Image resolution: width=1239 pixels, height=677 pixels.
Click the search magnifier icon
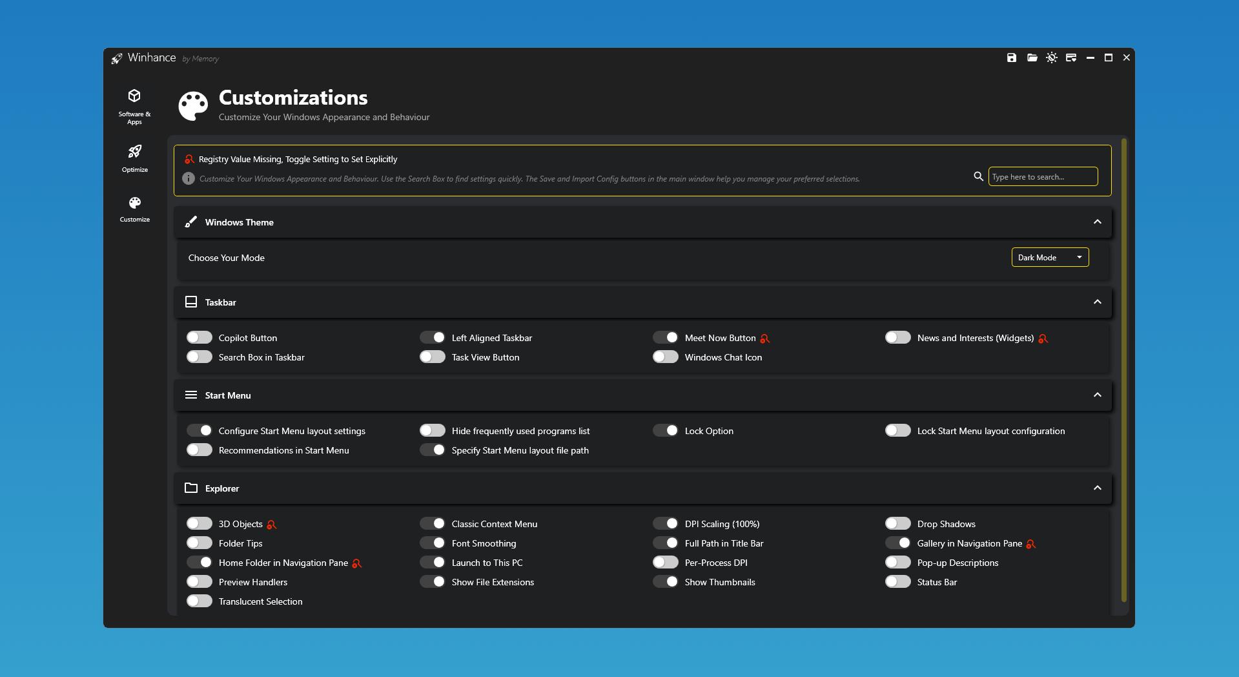click(978, 176)
